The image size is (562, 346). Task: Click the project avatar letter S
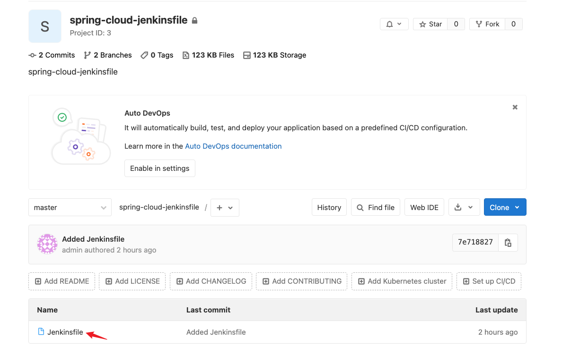pos(45,26)
